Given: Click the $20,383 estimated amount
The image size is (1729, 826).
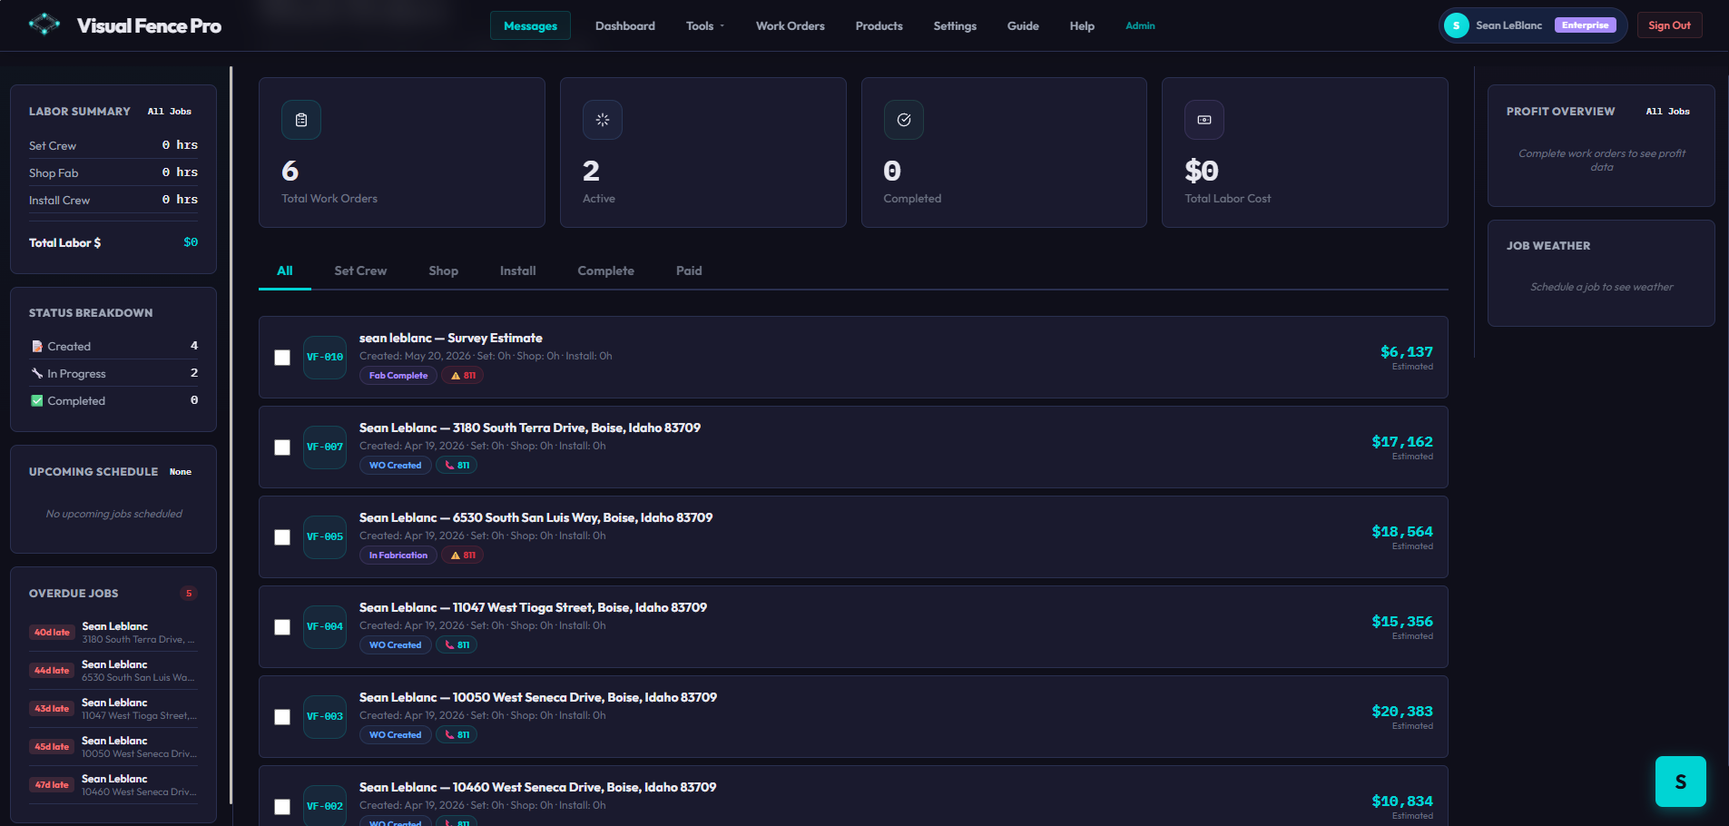Looking at the screenshot, I should click(x=1402, y=712).
